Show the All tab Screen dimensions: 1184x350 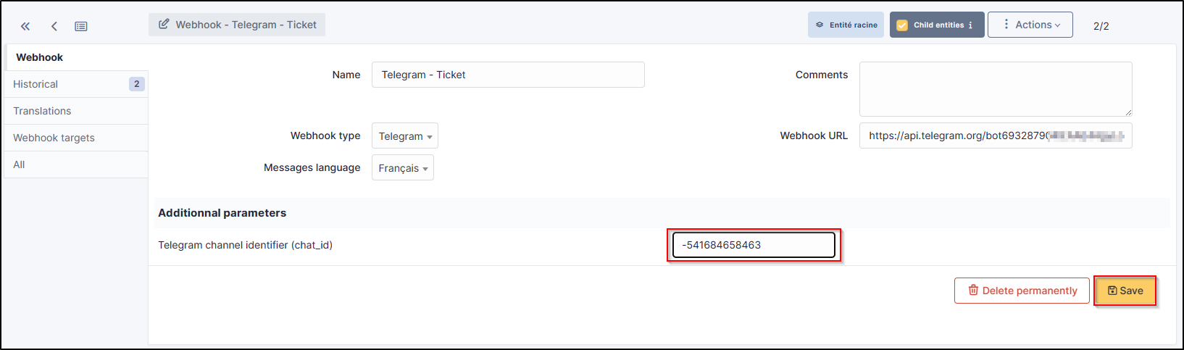coord(19,164)
